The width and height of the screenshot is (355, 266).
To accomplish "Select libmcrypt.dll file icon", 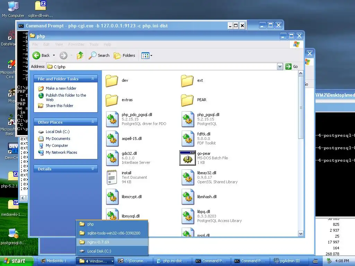I will click(112, 197).
